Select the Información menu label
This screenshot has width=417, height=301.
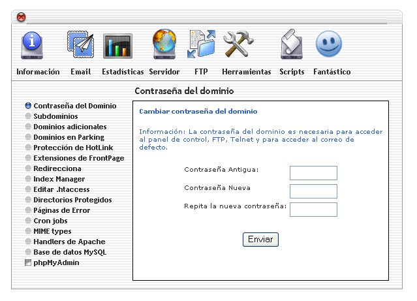pyautogui.click(x=38, y=72)
